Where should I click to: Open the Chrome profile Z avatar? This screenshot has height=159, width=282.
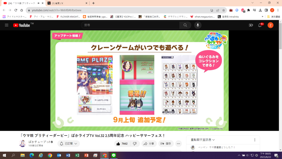pyautogui.click(x=272, y=10)
